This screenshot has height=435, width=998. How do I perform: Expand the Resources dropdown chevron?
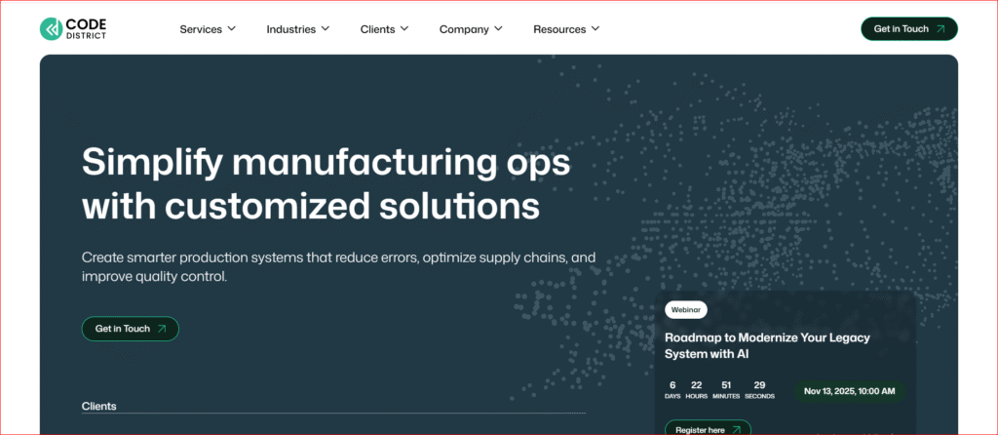pos(595,29)
